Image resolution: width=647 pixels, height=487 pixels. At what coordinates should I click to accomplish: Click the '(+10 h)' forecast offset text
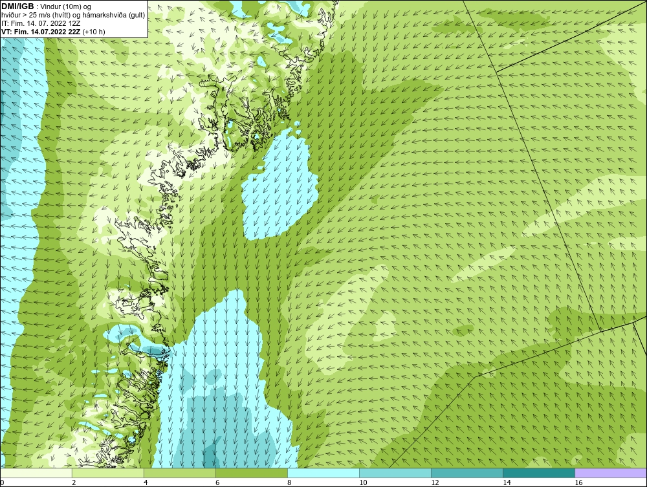click(x=94, y=32)
